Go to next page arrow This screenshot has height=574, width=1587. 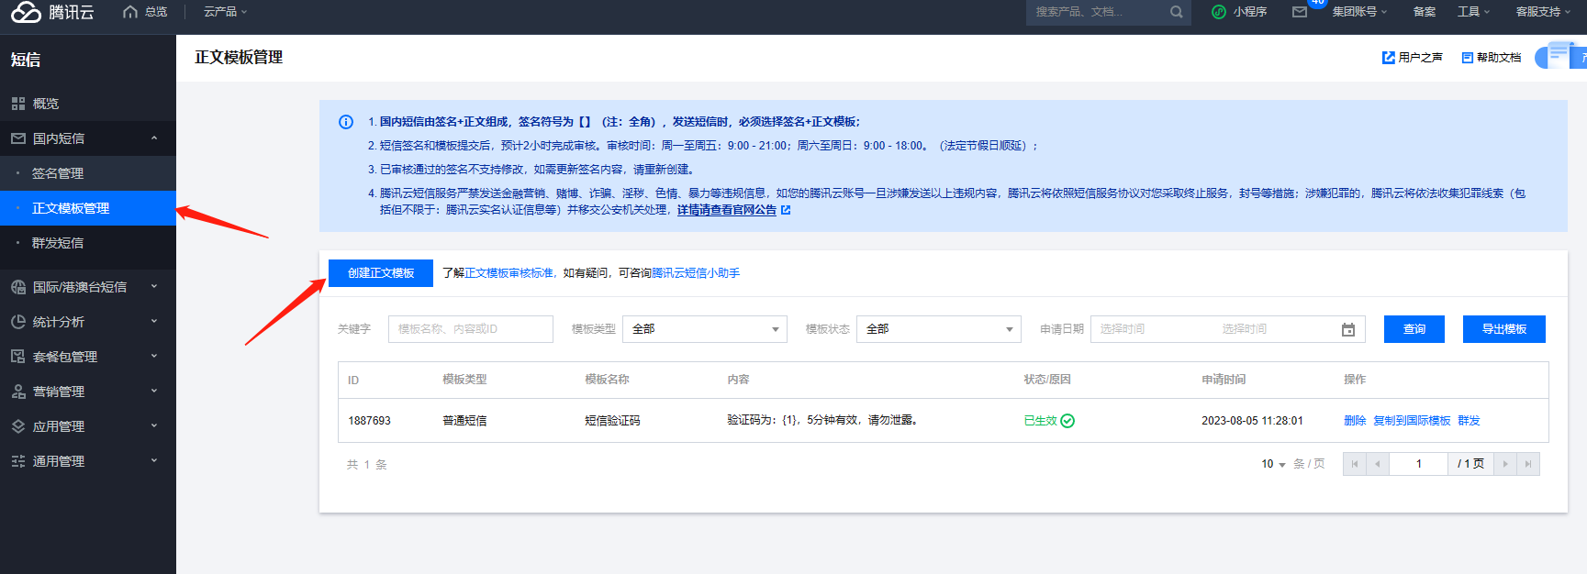tap(1505, 464)
